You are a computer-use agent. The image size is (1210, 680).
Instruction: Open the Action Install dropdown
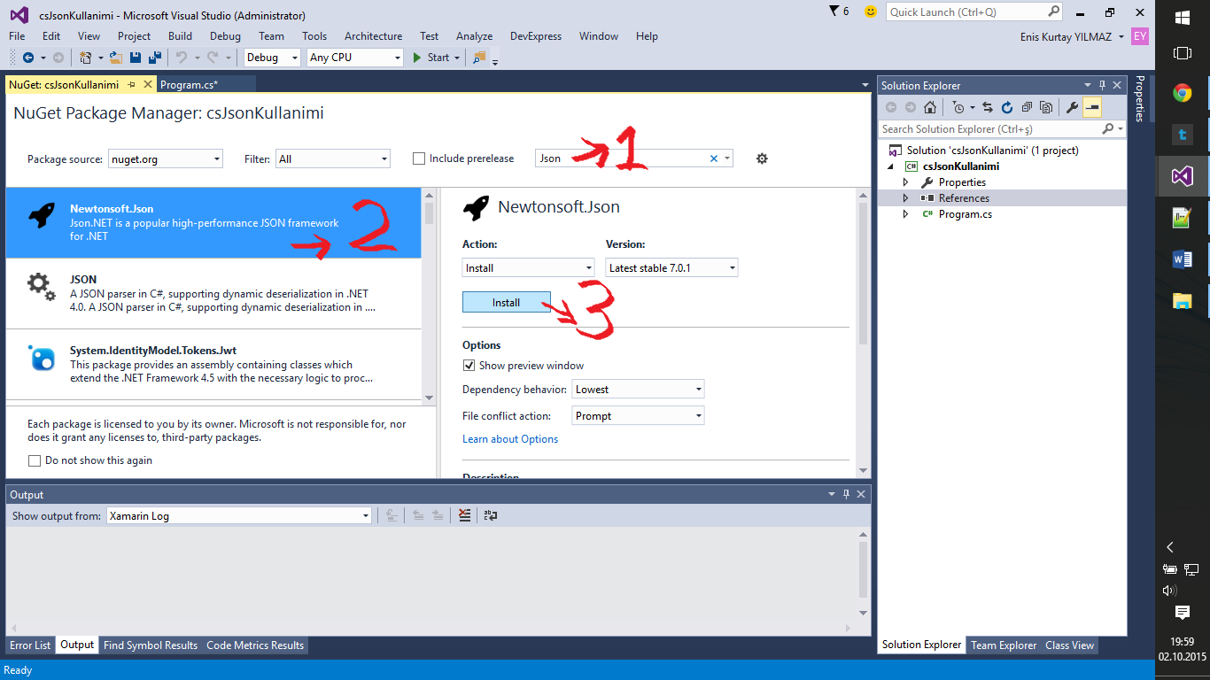pyautogui.click(x=529, y=267)
